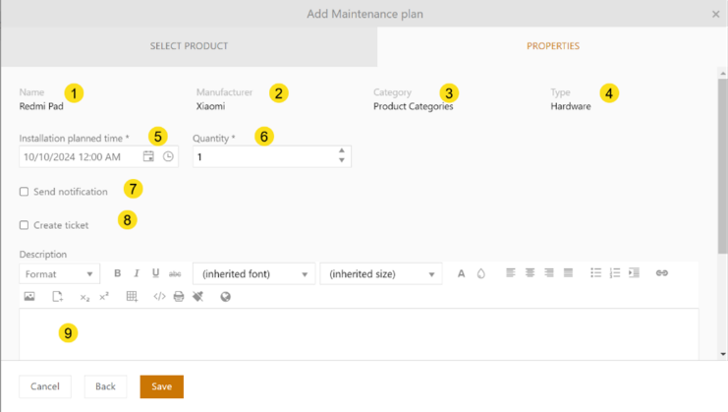The width and height of the screenshot is (728, 412).
Task: Open the background color droplet picker
Action: 481,273
